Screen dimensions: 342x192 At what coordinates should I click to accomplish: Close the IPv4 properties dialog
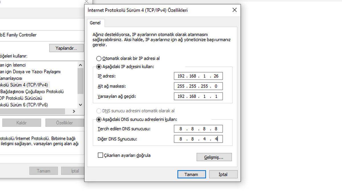pyautogui.click(x=234, y=10)
